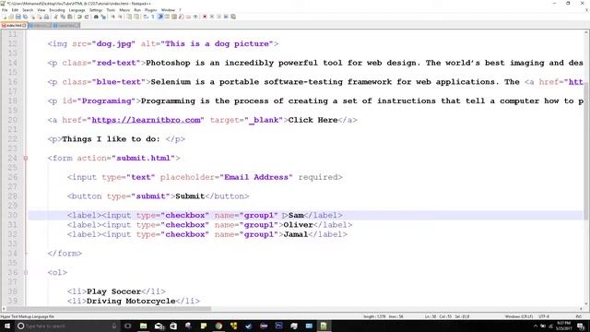This screenshot has height=332, width=590.
Task: Open Task View from the taskbar
Action: [x=127, y=326]
